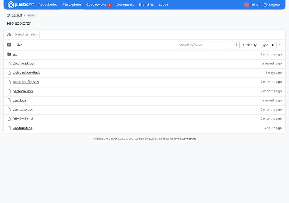
Task: Open babel.config.json file
Action: pyautogui.click(x=26, y=82)
